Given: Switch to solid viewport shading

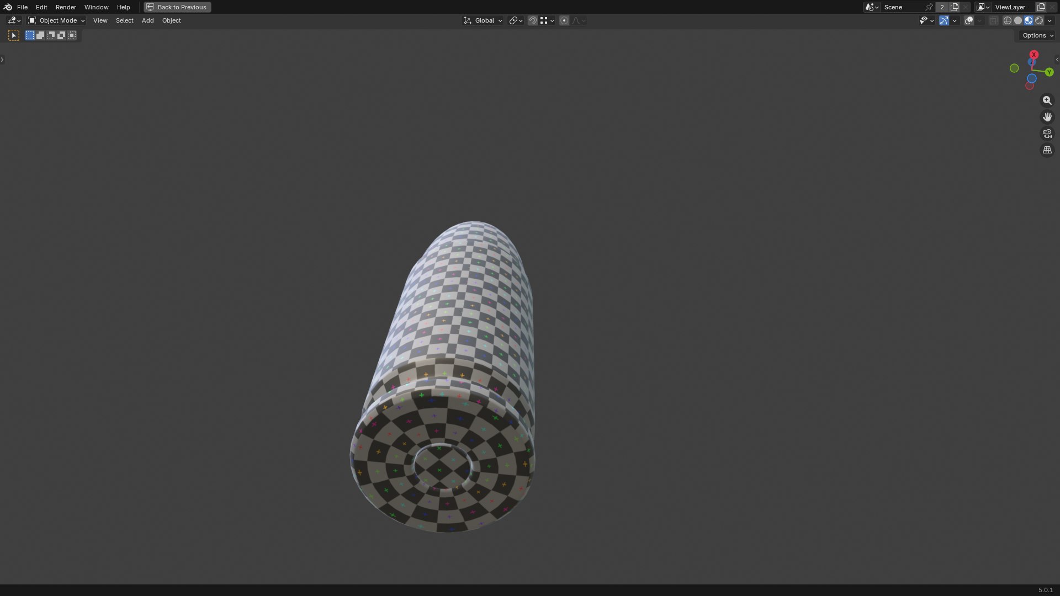Looking at the screenshot, I should coord(1018,20).
